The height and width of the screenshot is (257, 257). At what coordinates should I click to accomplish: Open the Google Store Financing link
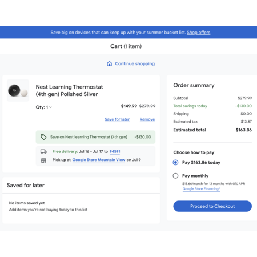point(202,189)
